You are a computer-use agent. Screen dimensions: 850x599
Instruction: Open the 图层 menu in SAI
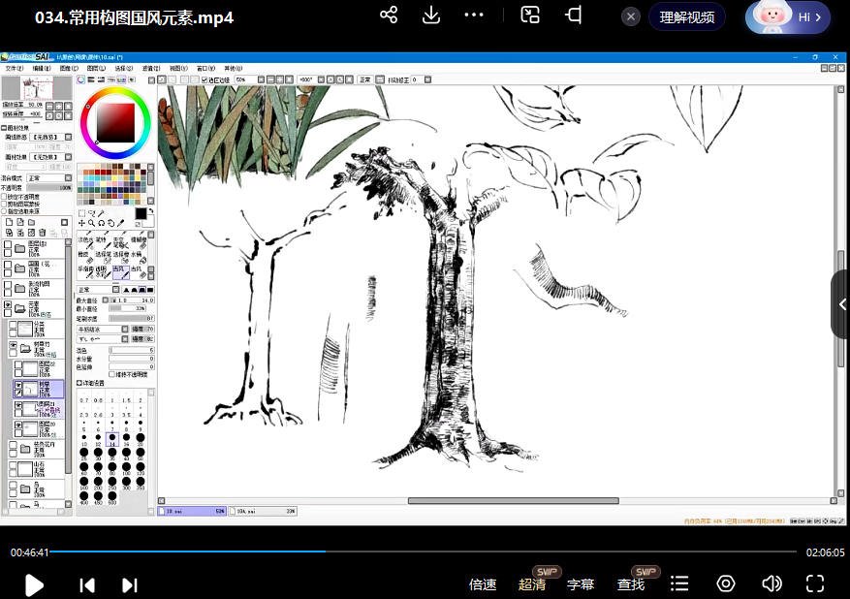(95, 69)
